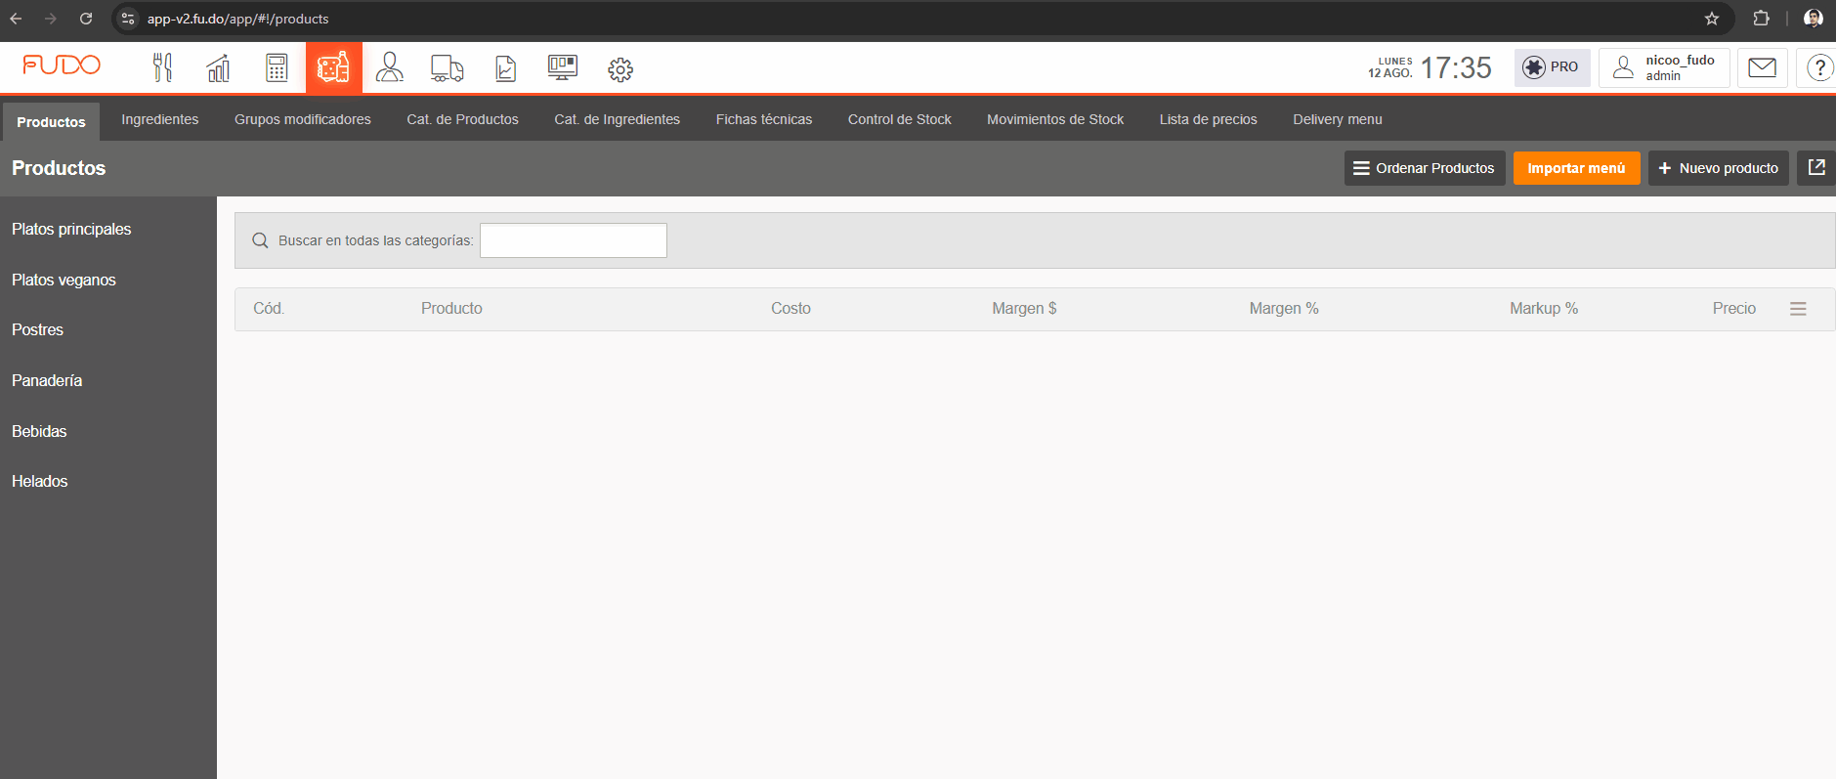Screen dimensions: 1836x779
Task: Open the delivery truck suppliers icon
Action: pos(448,67)
